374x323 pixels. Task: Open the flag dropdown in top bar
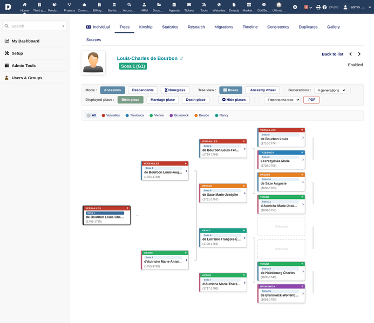308,7
